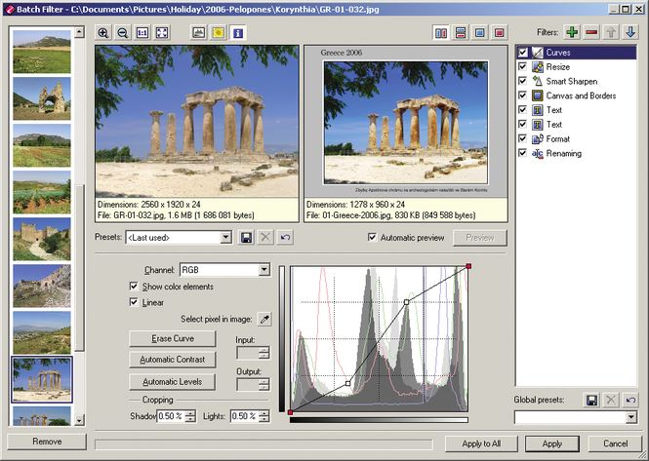
Task: Remove selected filter with red minus icon
Action: (591, 32)
